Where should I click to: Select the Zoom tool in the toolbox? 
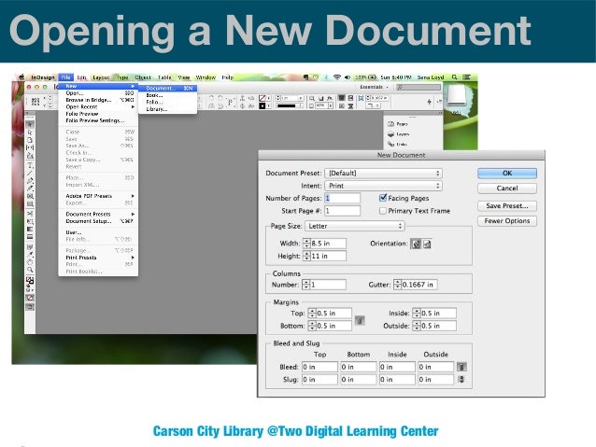[30, 270]
